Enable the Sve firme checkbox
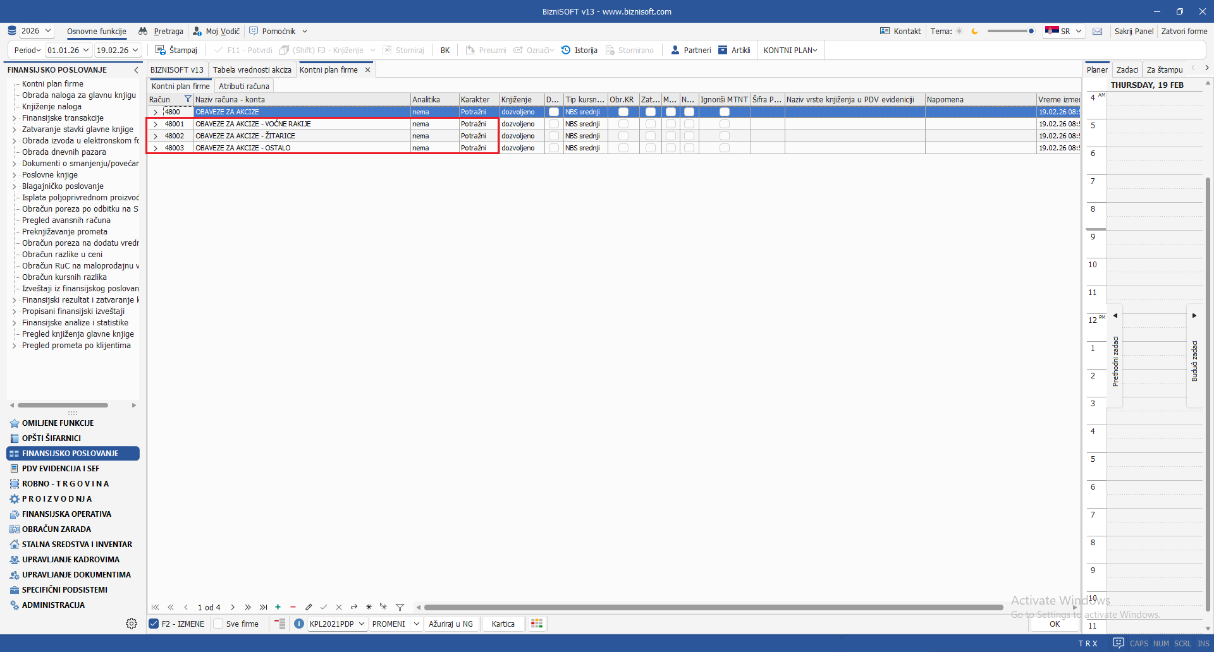 pos(219,624)
